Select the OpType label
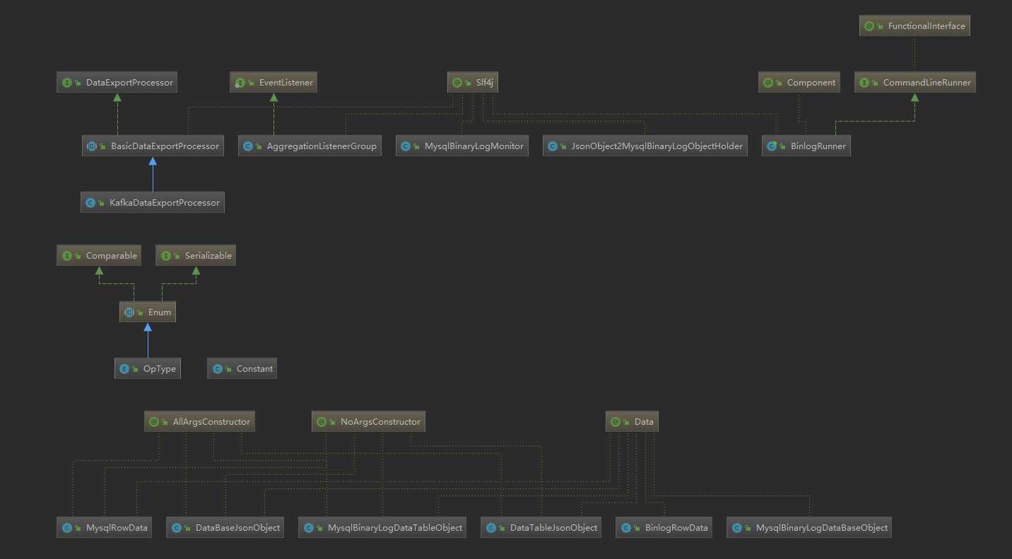1012x559 pixels. (x=160, y=369)
